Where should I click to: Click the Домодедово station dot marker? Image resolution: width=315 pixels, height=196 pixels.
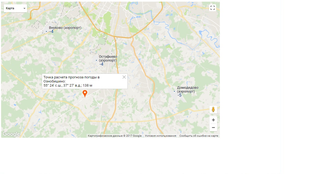coord(174,91)
